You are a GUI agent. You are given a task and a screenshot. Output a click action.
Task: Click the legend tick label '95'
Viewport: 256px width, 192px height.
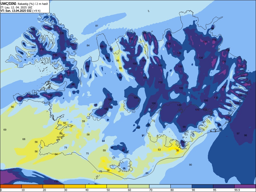click(215, 190)
